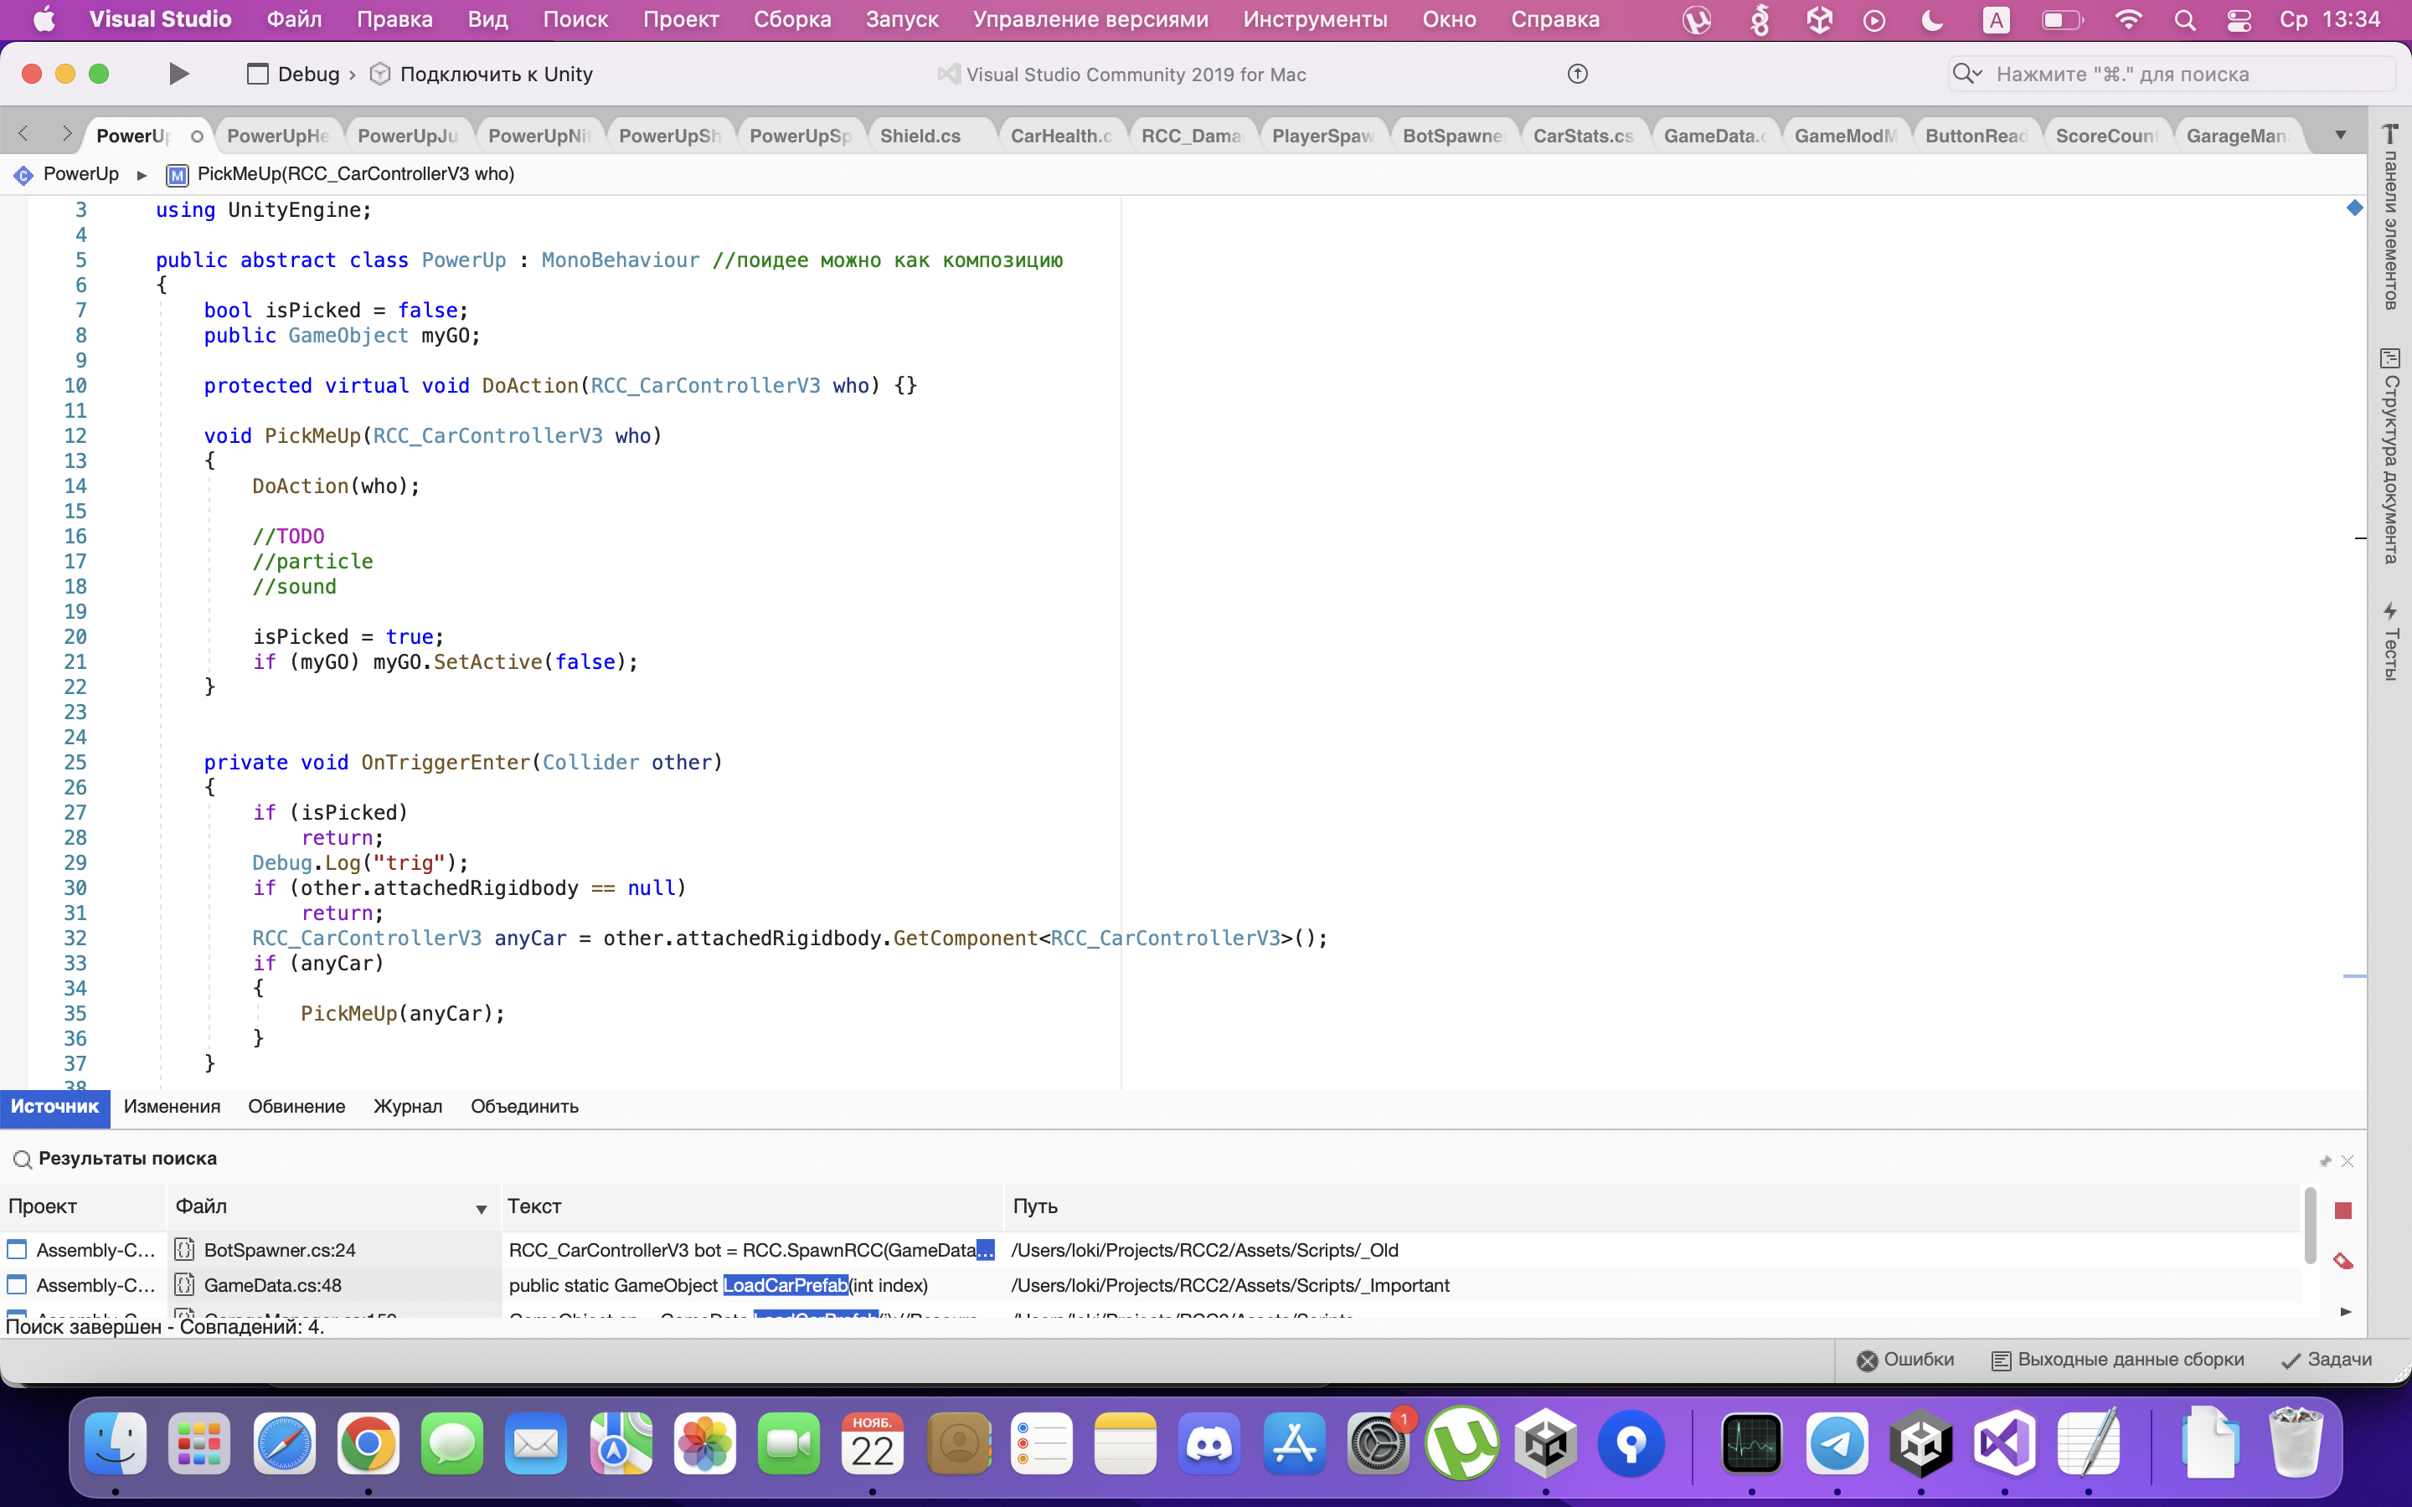Click the search field in toolbar
2412x1507 pixels.
coord(2172,74)
